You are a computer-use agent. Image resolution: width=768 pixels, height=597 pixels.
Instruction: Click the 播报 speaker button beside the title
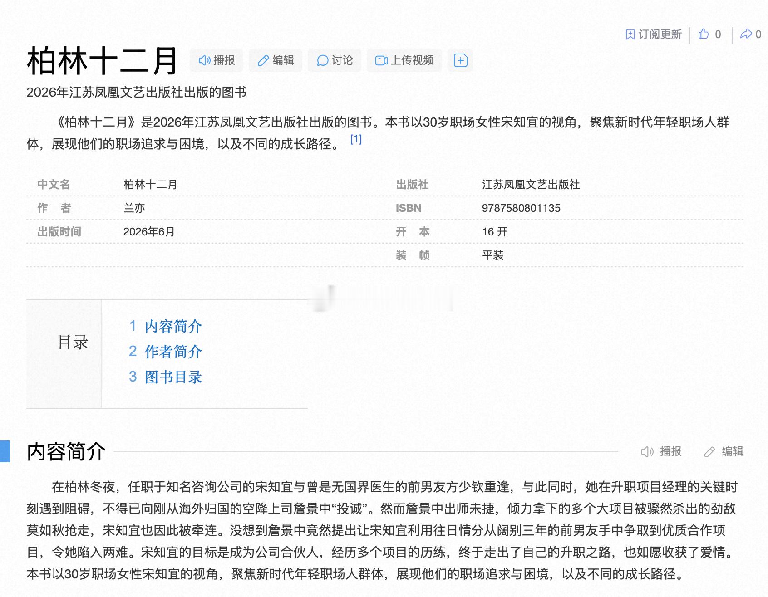pos(217,60)
